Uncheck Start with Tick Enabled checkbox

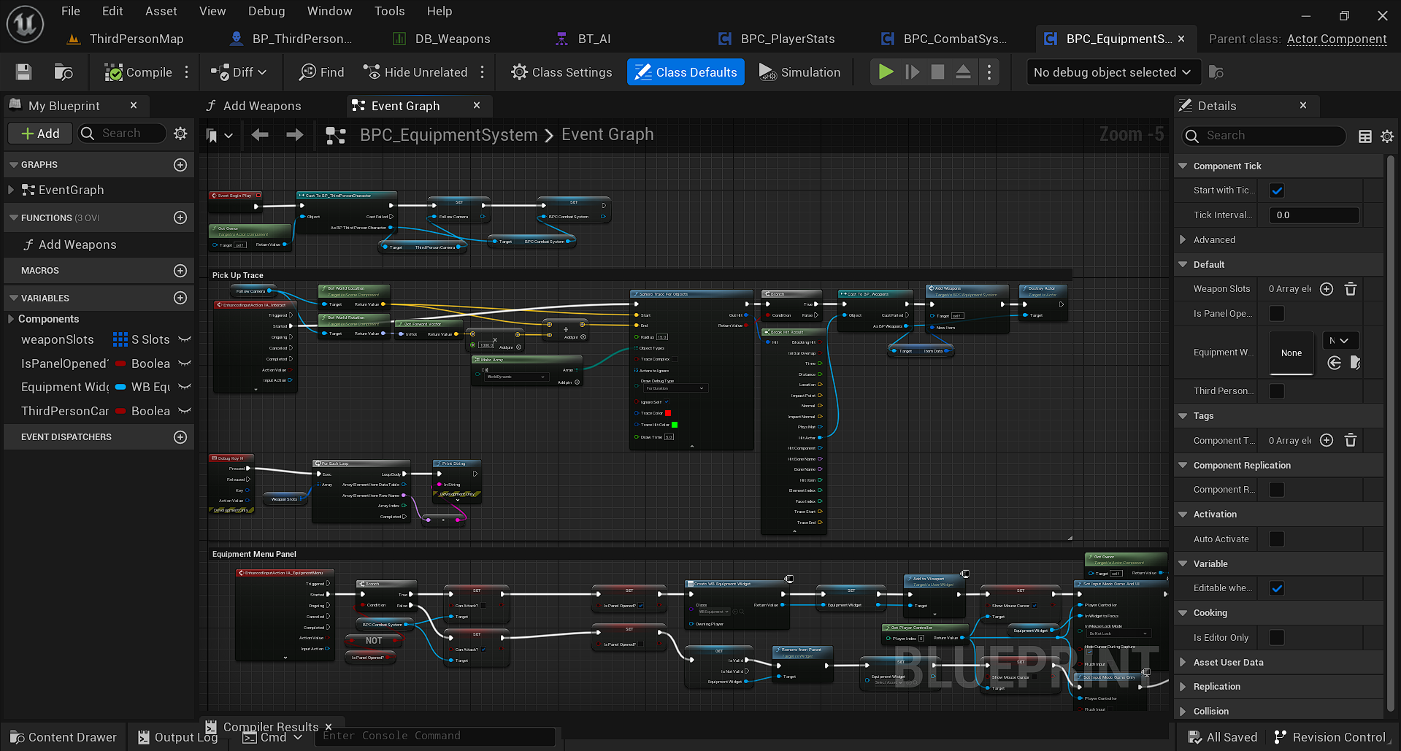point(1277,190)
